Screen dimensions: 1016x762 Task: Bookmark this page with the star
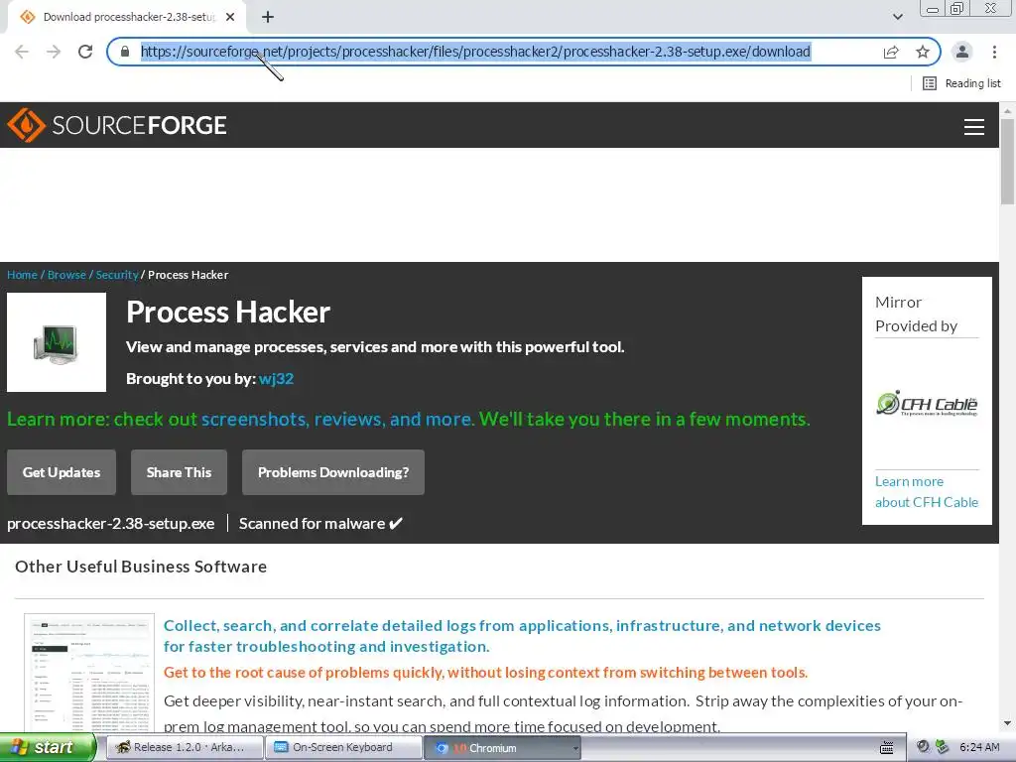point(923,52)
